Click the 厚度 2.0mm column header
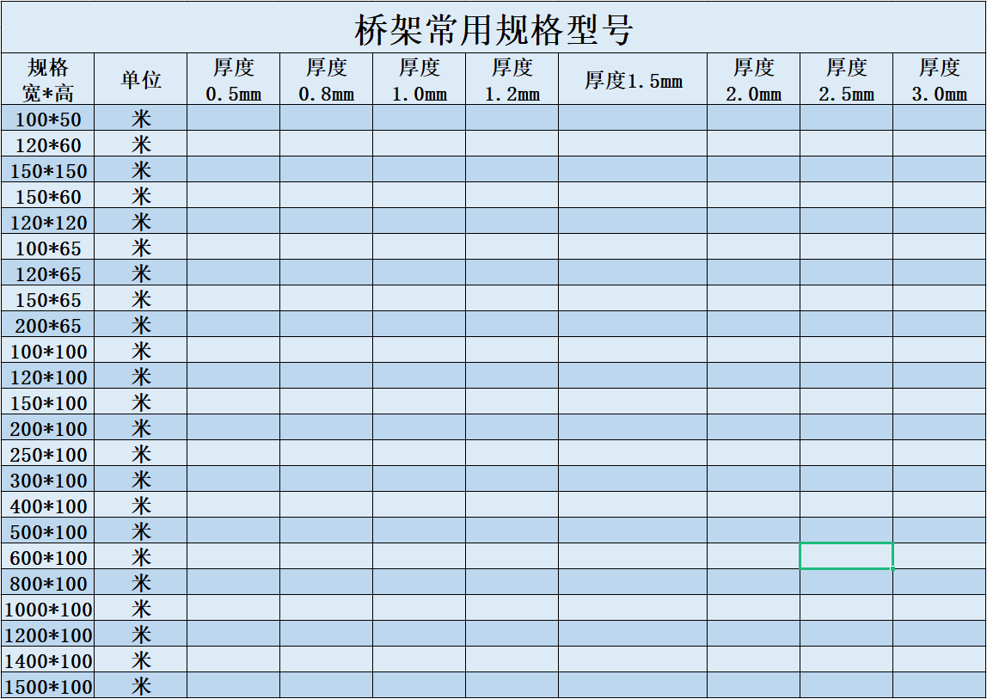This screenshot has width=987, height=699. click(x=754, y=77)
